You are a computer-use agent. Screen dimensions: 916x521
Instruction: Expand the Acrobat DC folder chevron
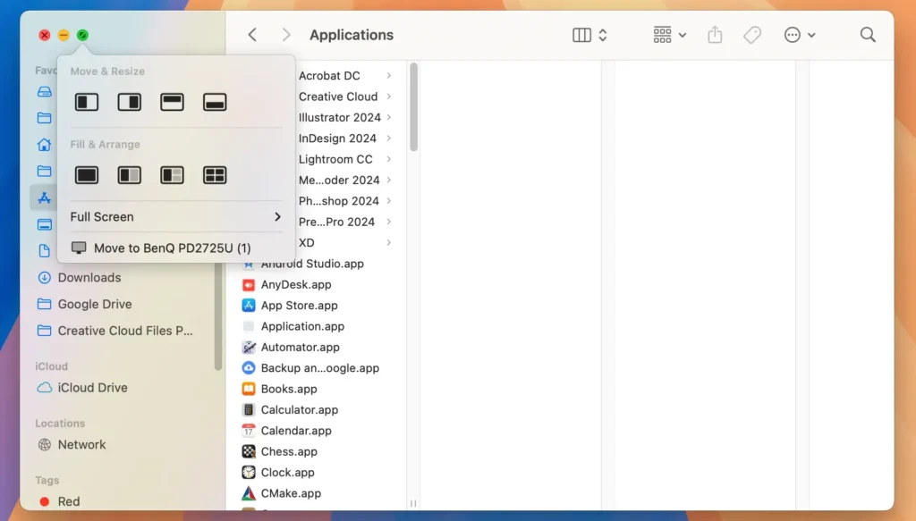click(x=388, y=75)
